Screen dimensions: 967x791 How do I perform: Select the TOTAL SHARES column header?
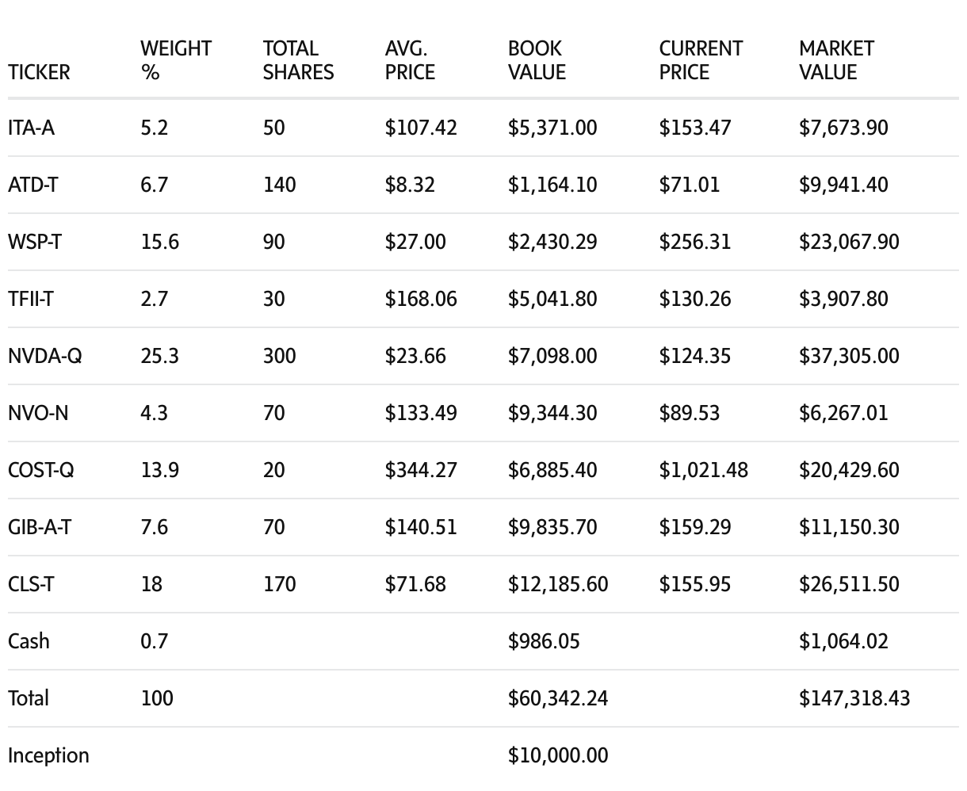point(298,60)
